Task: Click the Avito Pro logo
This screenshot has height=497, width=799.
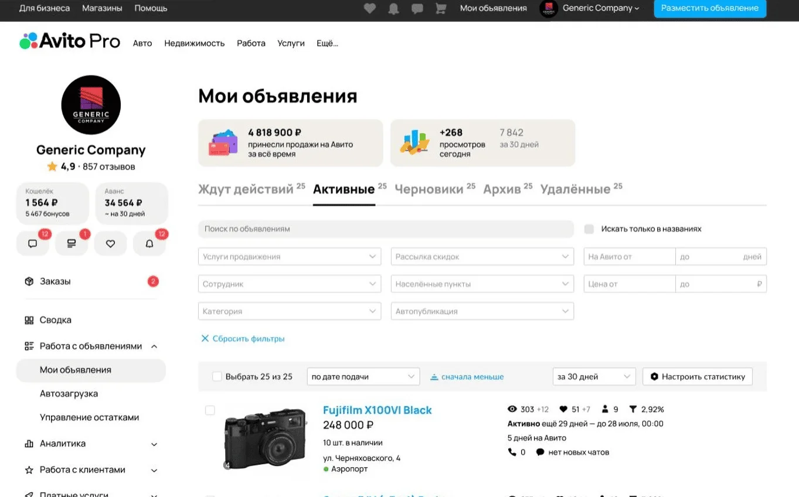Action: [x=70, y=41]
